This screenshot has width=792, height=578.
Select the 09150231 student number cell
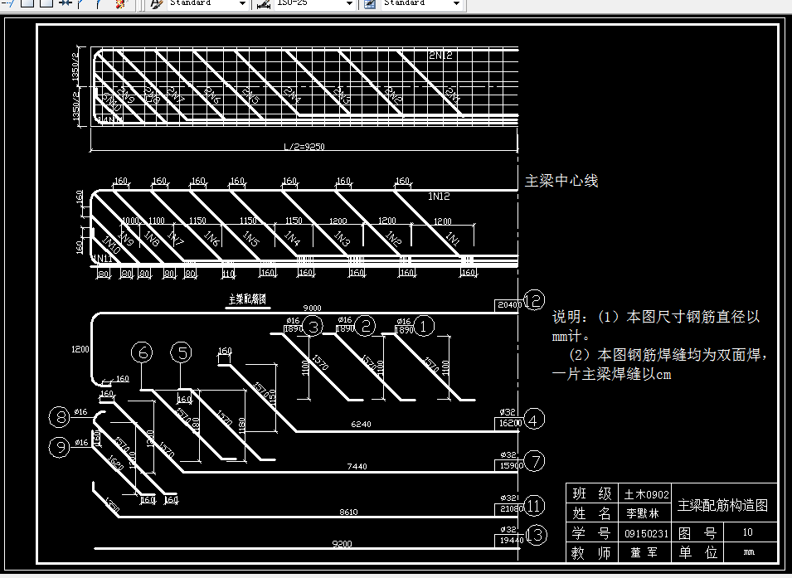tap(645, 533)
